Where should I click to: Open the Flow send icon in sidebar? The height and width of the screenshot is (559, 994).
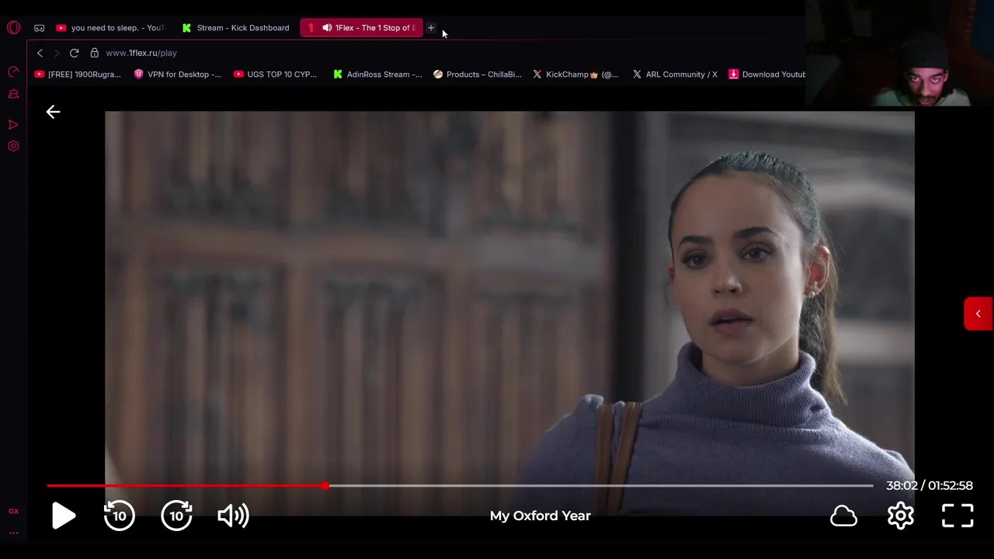coord(13,124)
